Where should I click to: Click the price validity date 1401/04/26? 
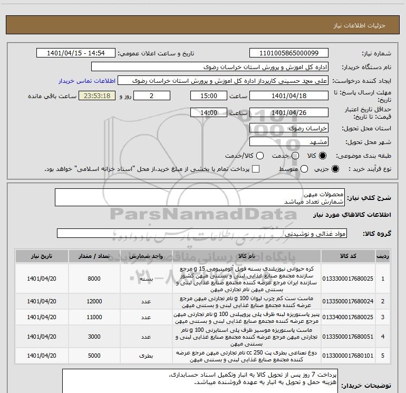pyautogui.click(x=289, y=112)
